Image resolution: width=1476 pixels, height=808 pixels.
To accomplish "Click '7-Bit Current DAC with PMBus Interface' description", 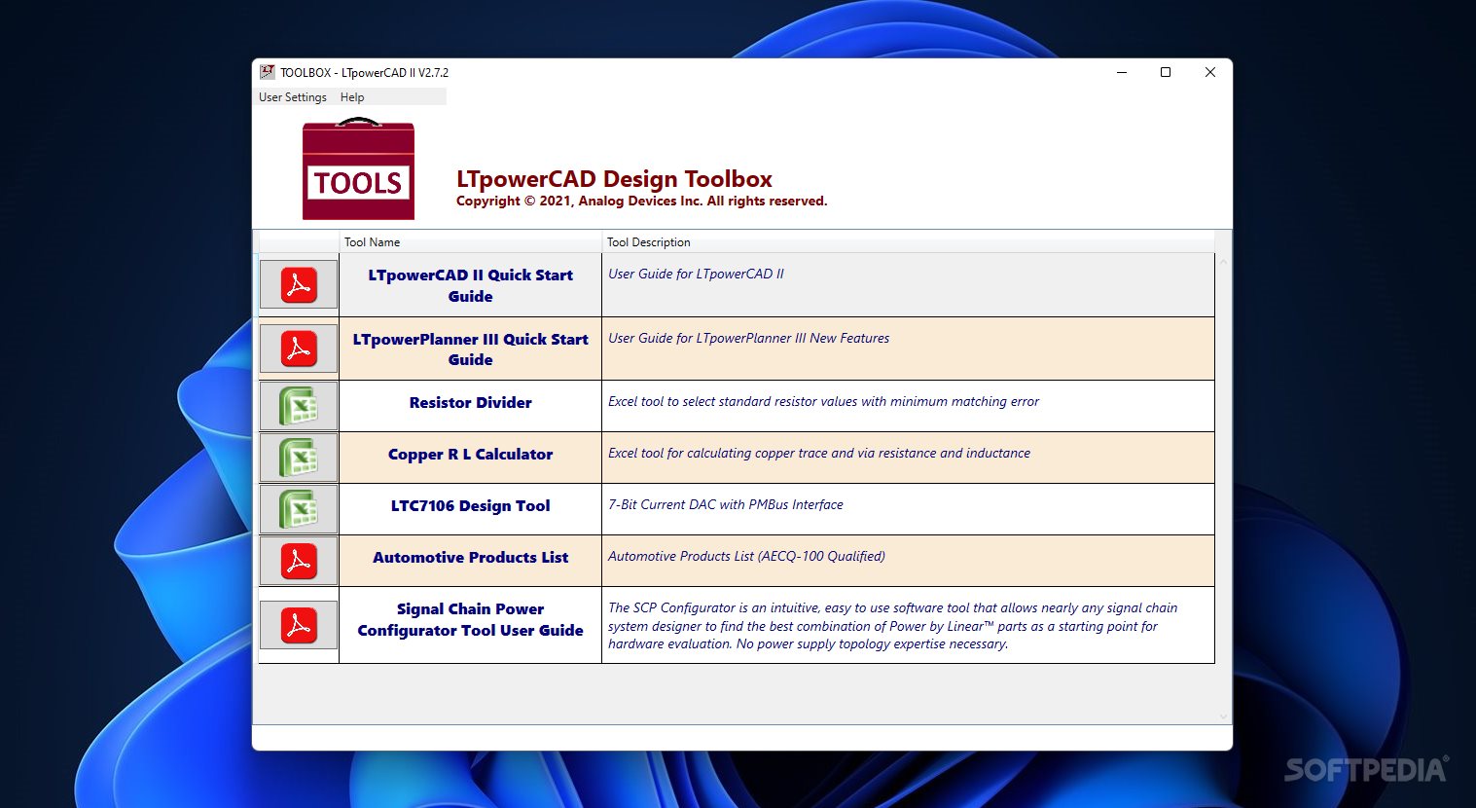I will tap(725, 504).
